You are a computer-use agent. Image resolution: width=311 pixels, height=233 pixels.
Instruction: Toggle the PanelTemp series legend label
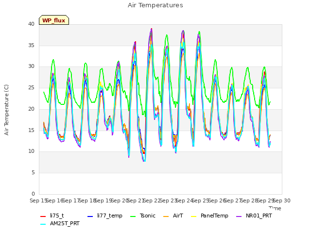(x=214, y=216)
